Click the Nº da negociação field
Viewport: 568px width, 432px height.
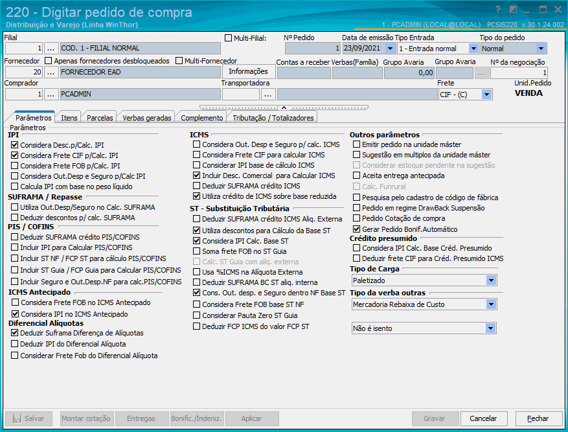tap(519, 73)
